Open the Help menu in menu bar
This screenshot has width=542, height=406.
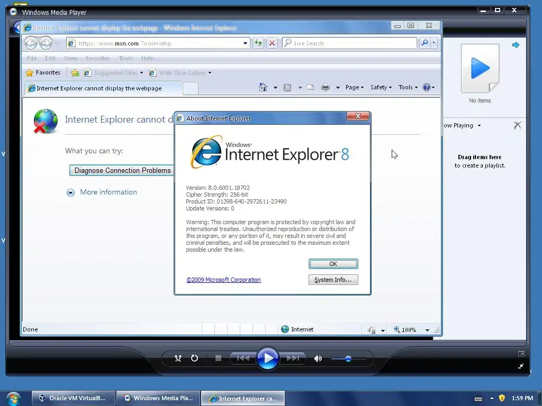click(147, 58)
